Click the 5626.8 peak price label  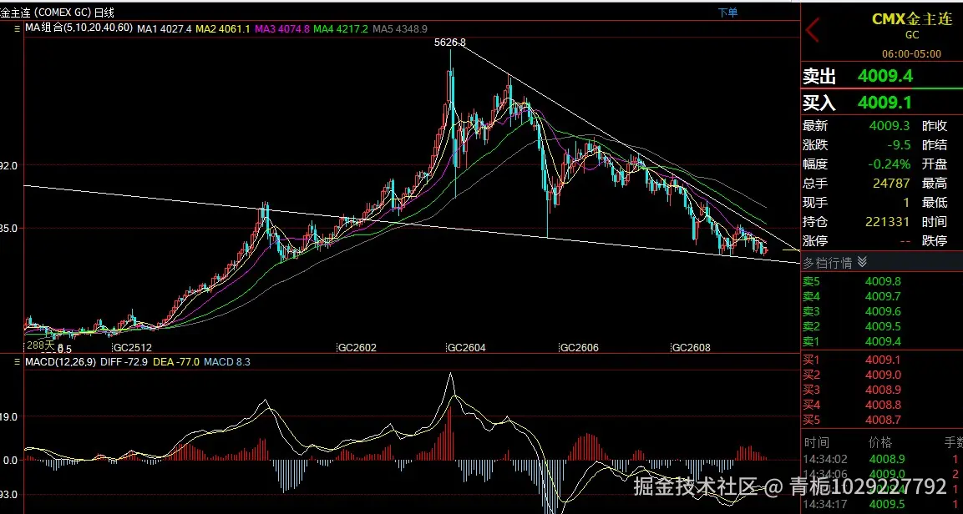449,43
